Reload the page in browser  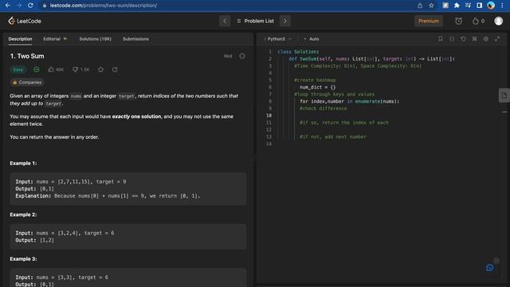[30, 6]
